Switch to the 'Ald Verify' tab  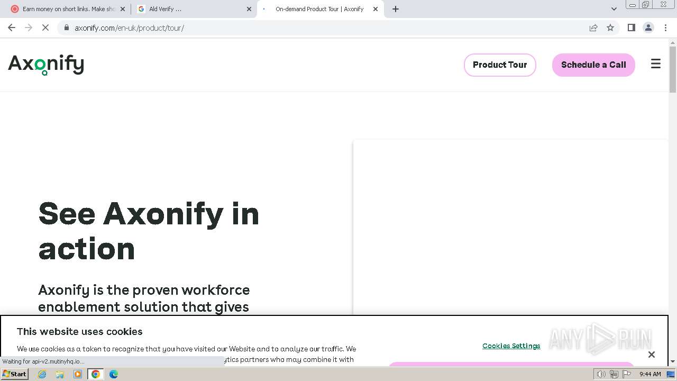(x=193, y=9)
